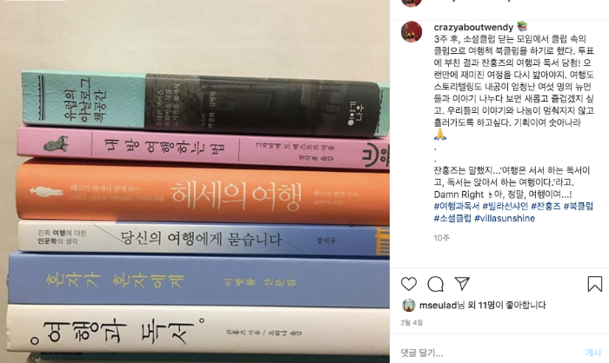
Task: Open the #북클럽 hashtag
Action: (579, 207)
